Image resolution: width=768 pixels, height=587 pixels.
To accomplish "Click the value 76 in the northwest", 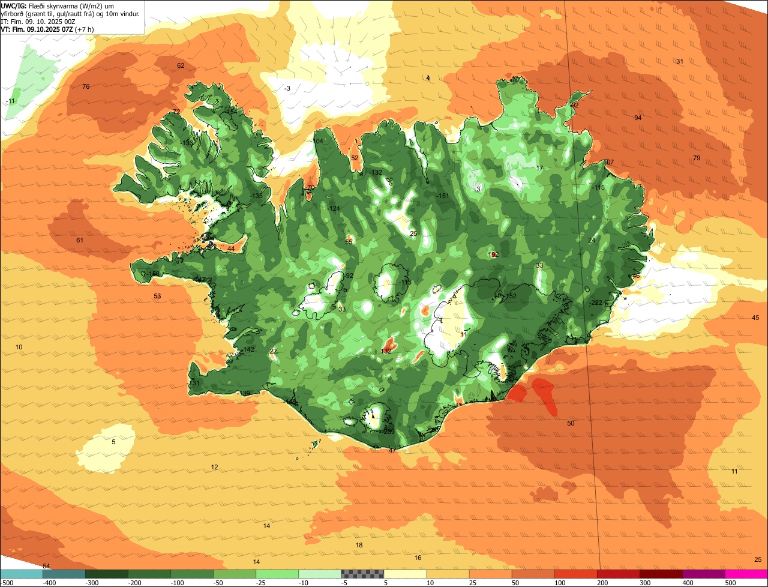I will (x=86, y=86).
